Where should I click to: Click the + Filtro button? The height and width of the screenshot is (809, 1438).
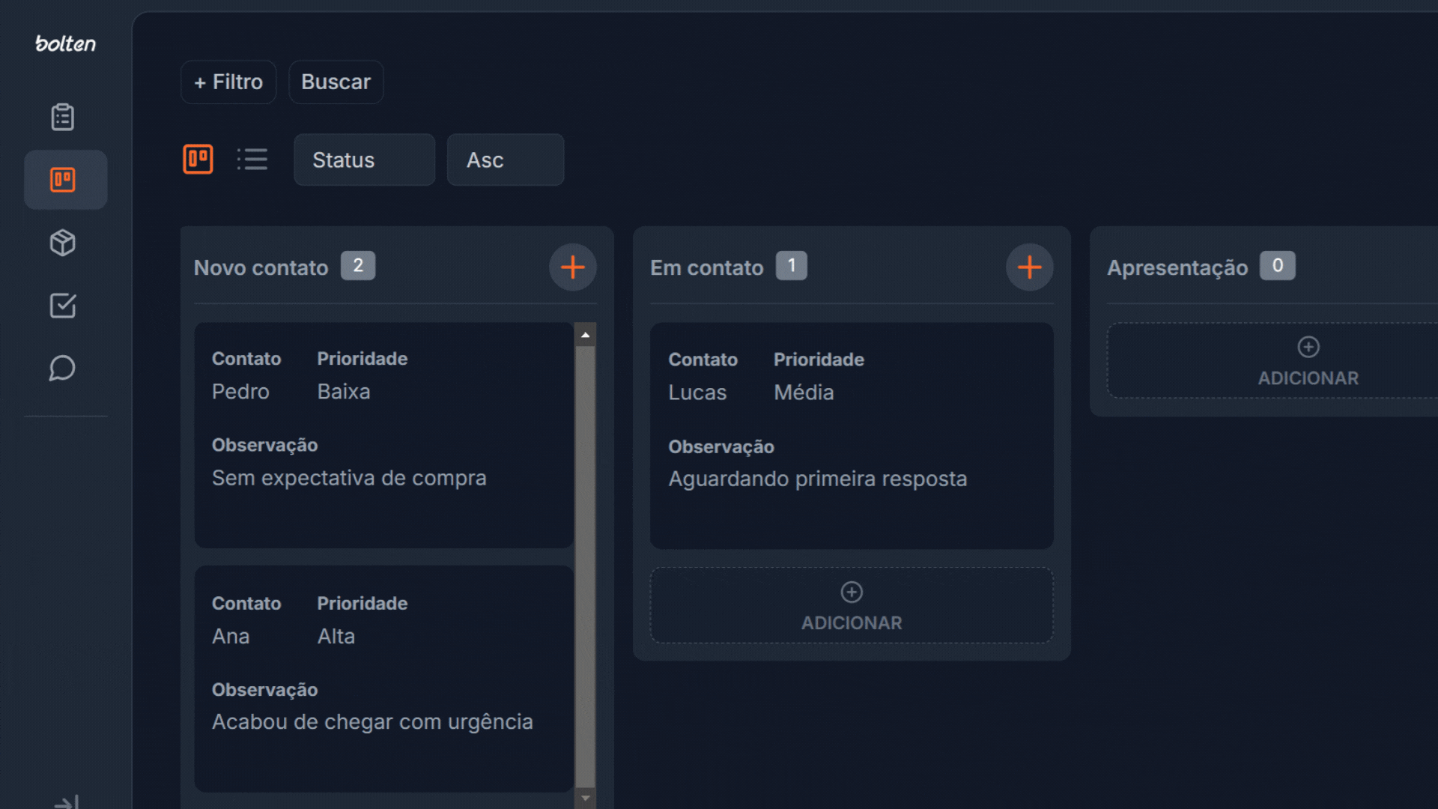pyautogui.click(x=228, y=82)
